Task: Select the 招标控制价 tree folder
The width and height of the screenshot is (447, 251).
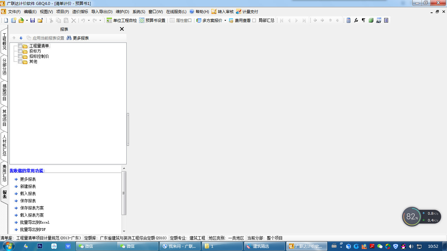Action: click(x=39, y=56)
